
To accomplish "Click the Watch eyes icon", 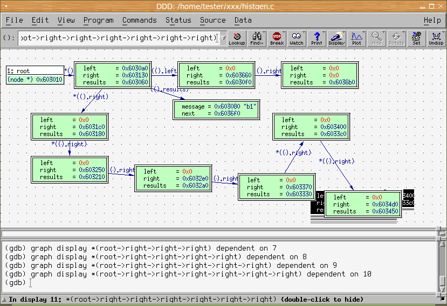I will [x=297, y=38].
